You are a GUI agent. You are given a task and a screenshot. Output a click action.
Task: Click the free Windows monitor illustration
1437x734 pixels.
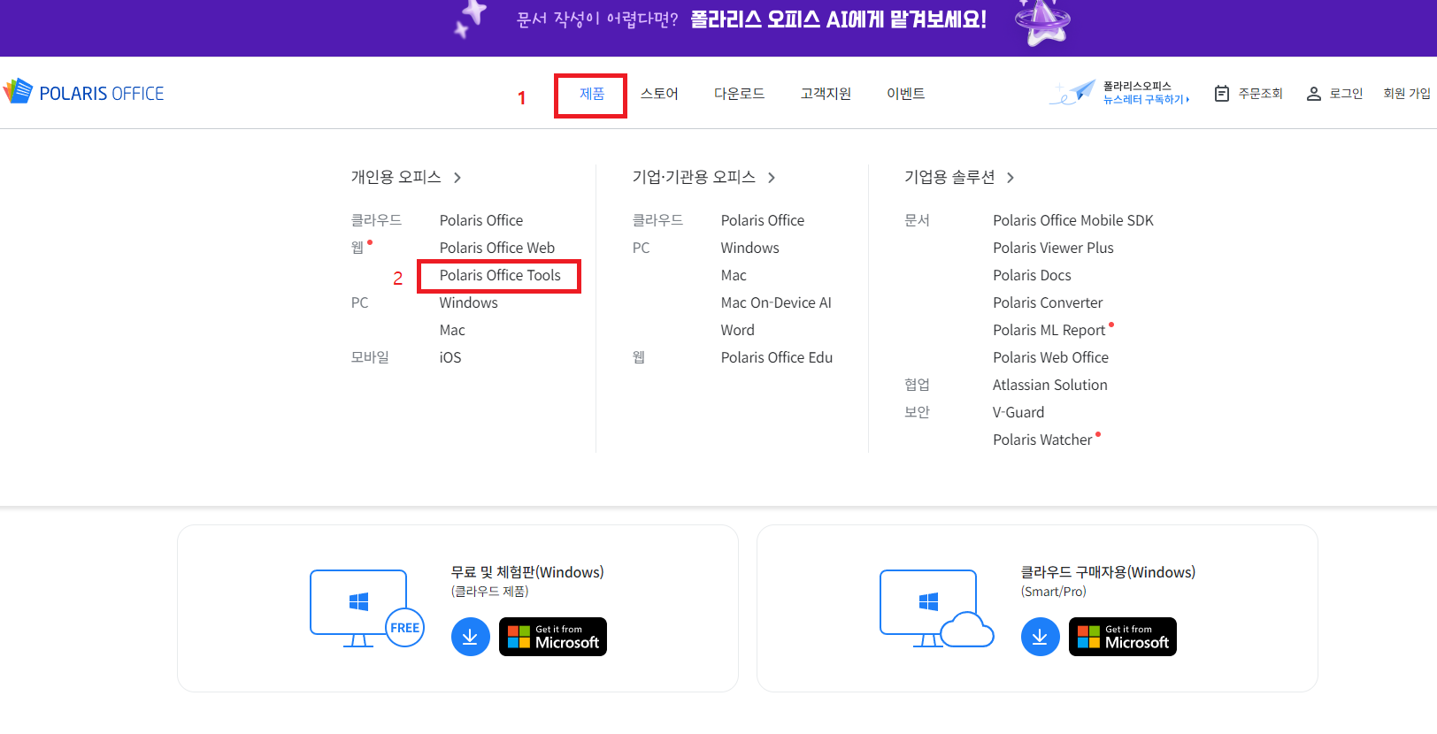(366, 608)
